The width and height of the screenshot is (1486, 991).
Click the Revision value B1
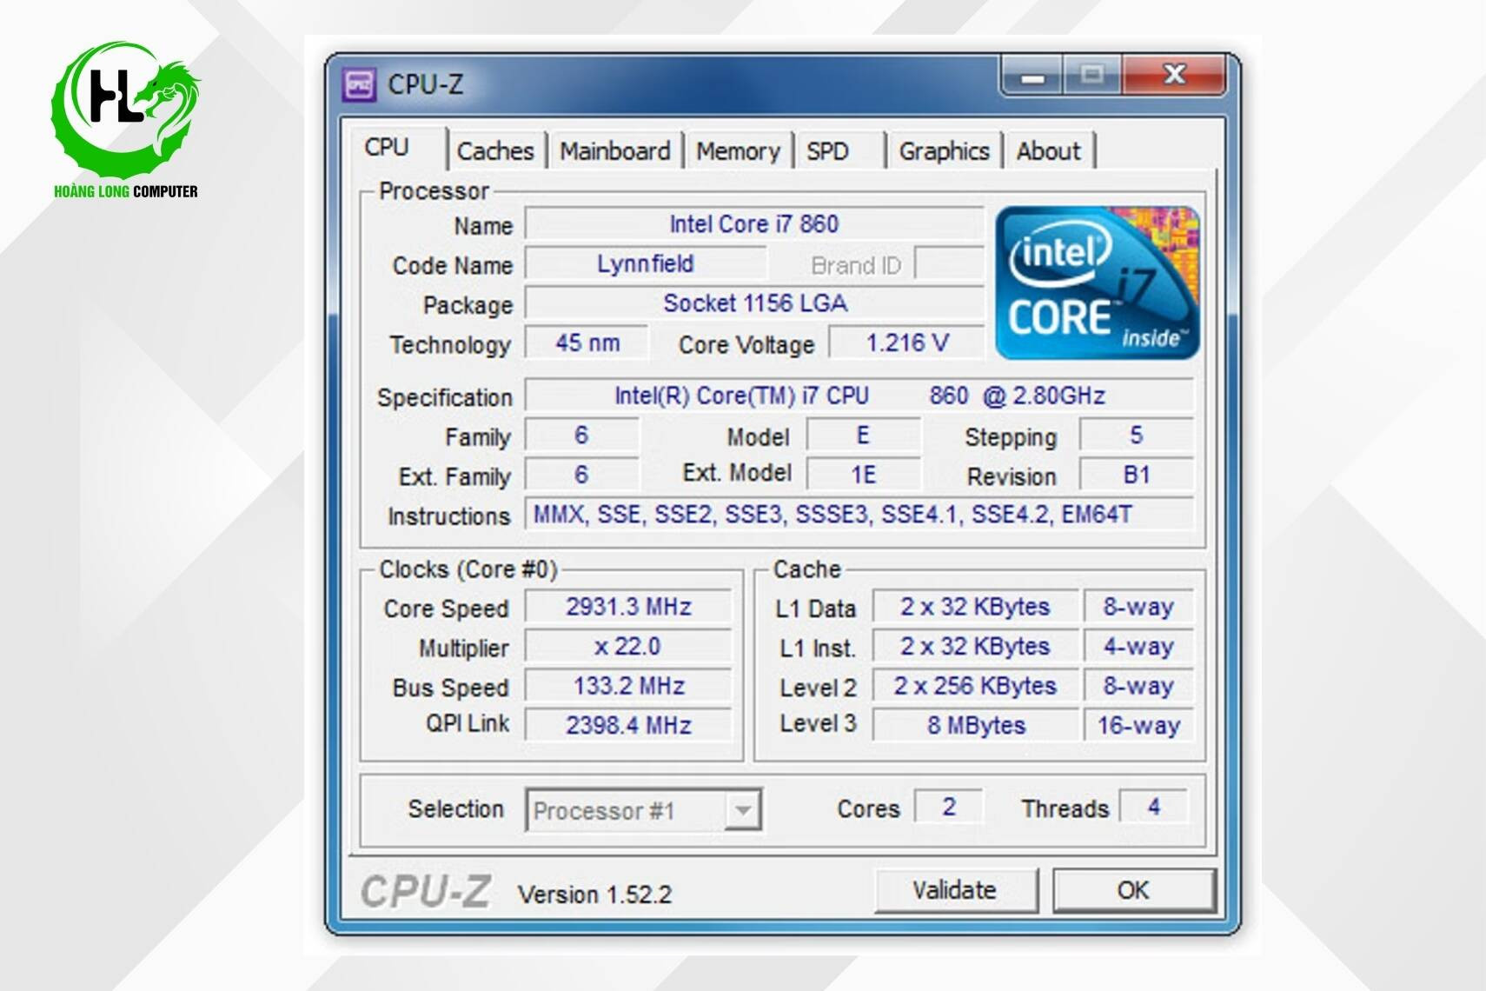click(x=1136, y=476)
